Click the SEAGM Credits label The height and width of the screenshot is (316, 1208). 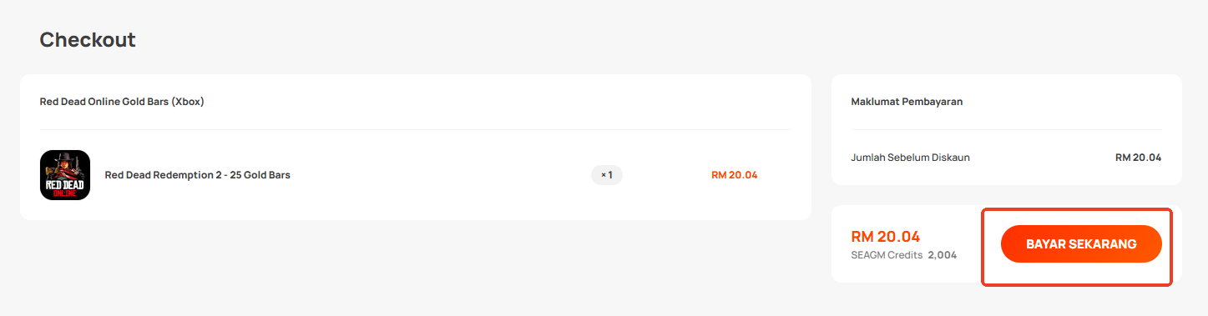pyautogui.click(x=887, y=255)
